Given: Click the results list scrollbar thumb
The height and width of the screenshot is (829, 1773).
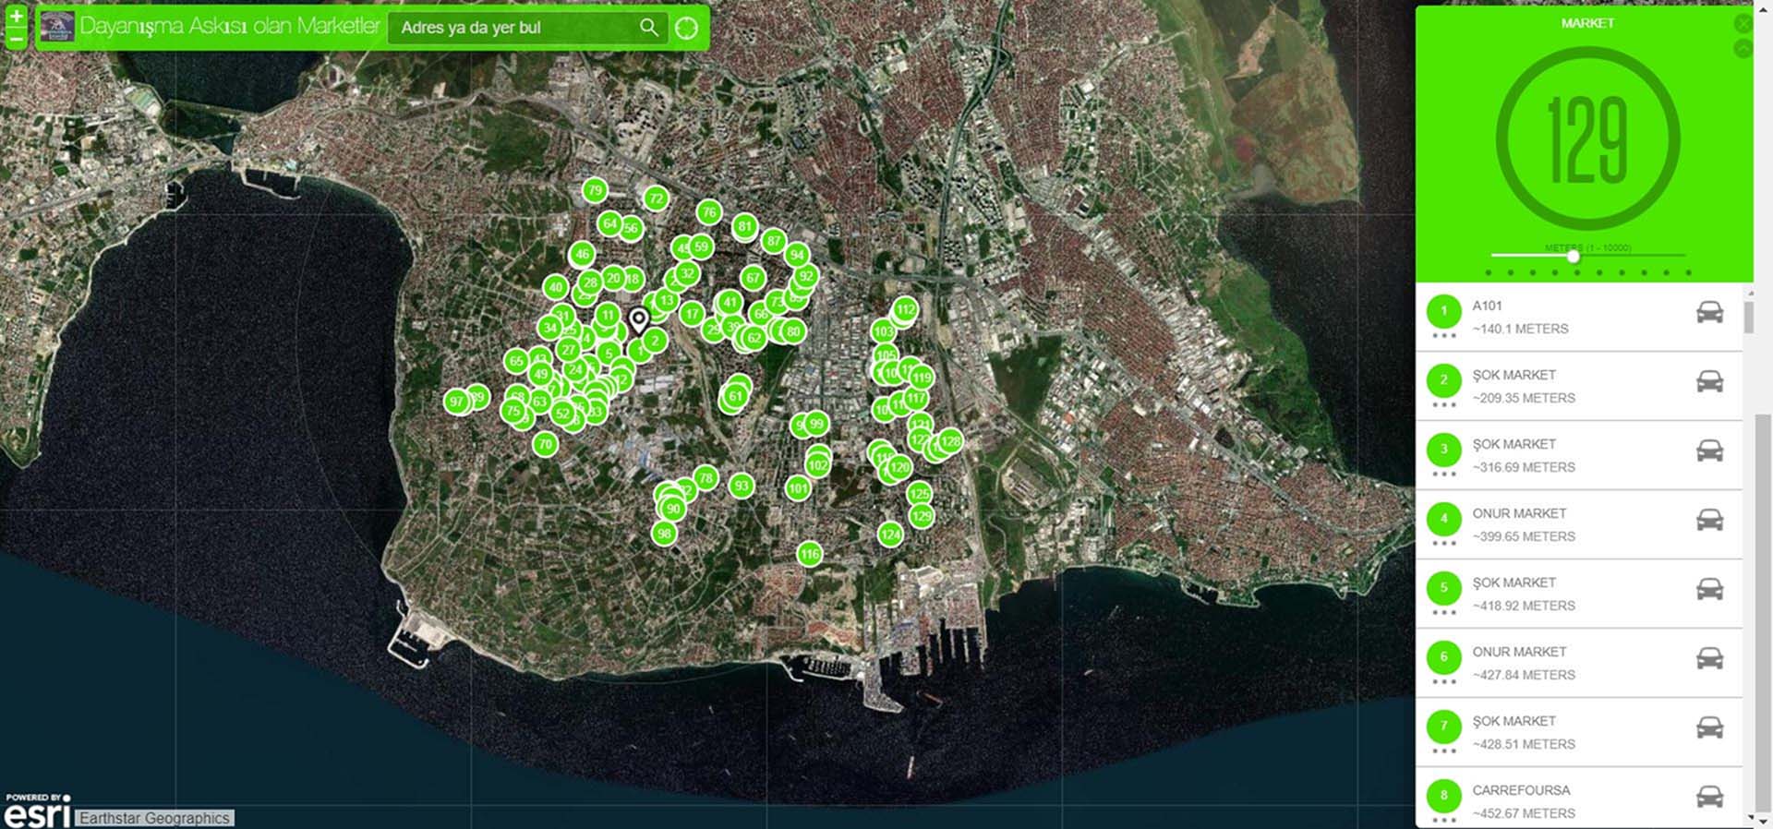Looking at the screenshot, I should pos(1748,316).
